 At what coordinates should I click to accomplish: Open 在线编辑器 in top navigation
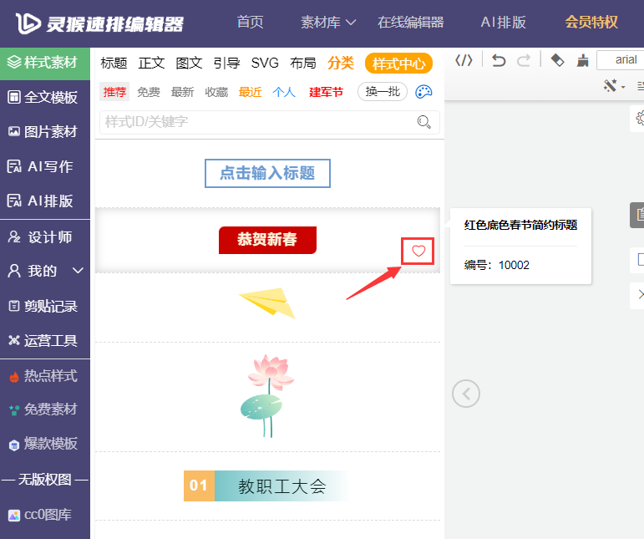click(411, 22)
